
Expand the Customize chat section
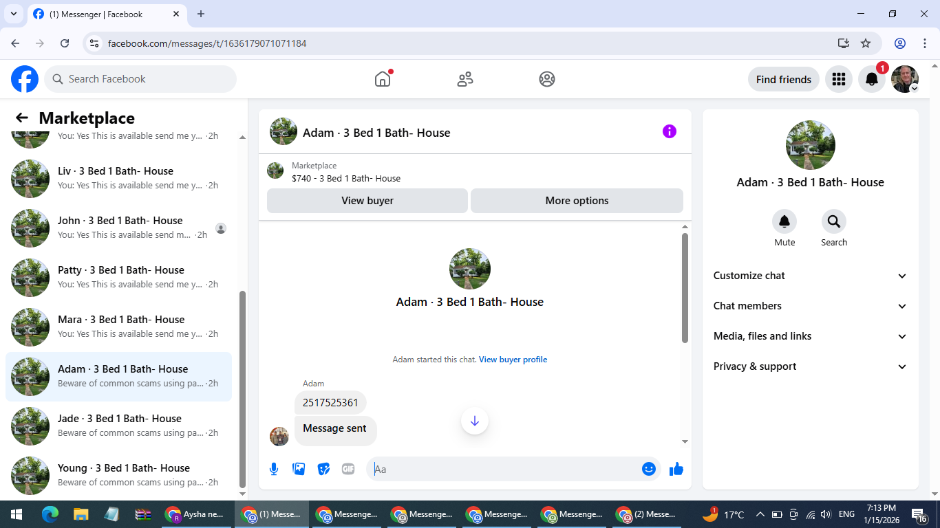(811, 276)
